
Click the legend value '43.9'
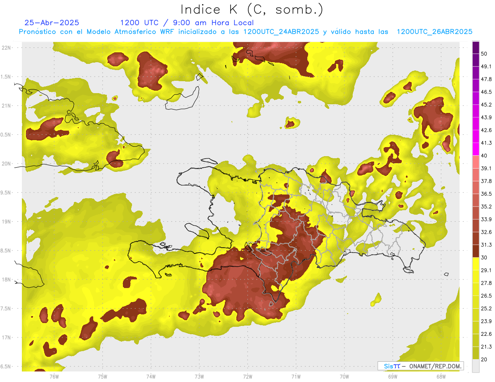click(486, 117)
